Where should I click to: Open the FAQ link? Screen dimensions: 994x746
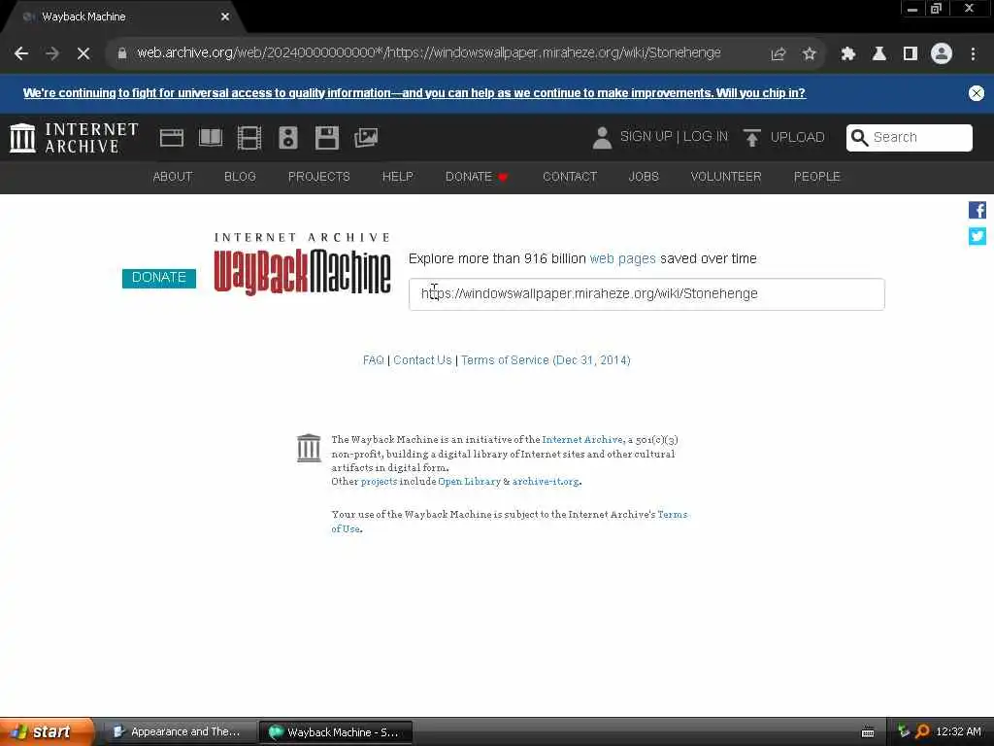[x=374, y=360]
